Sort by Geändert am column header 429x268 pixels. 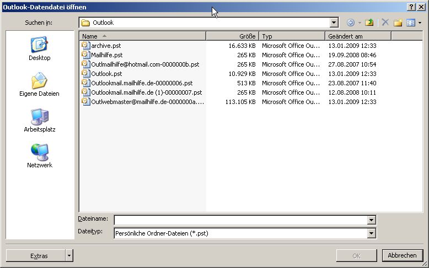[x=358, y=36]
